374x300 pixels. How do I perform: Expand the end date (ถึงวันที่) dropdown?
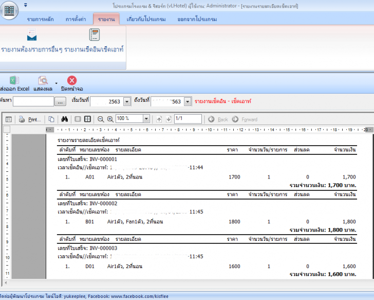[188, 101]
